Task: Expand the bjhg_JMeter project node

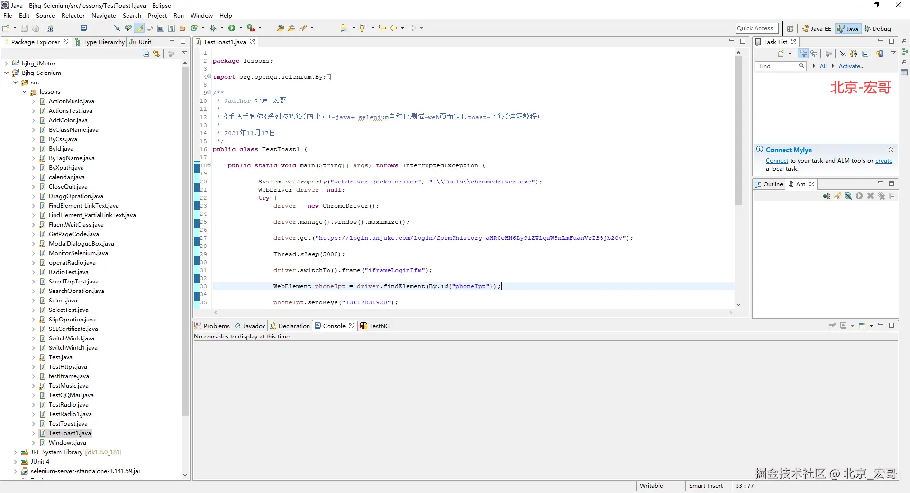Action: (x=6, y=64)
